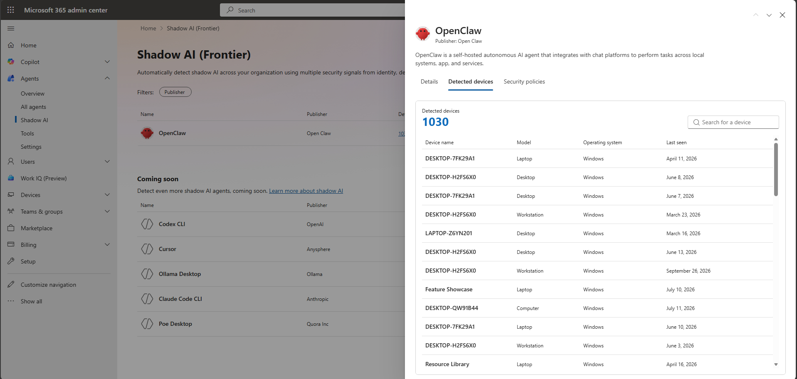Click the Show all ellipsis icon
Viewport: 797px width, 379px height.
point(11,301)
